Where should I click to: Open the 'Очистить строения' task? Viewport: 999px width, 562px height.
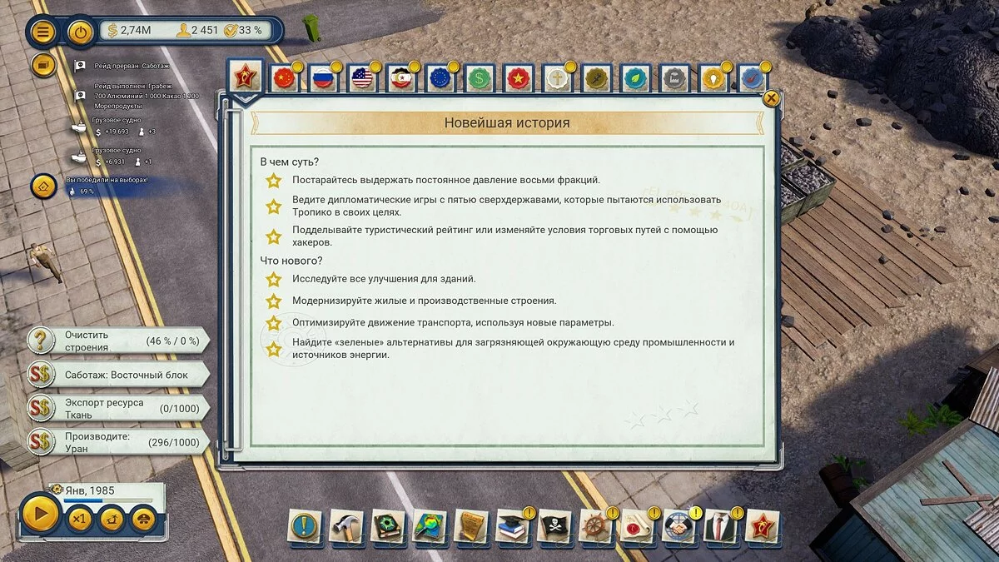(118, 341)
